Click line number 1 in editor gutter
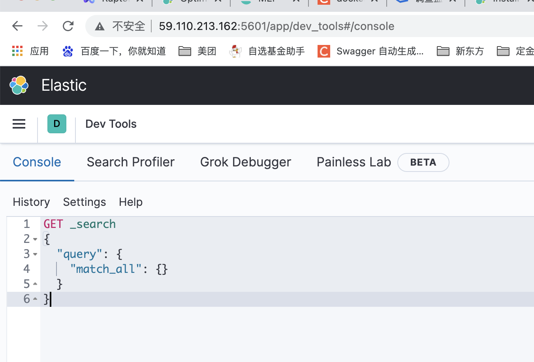Screen dimensions: 534x362 point(26,224)
